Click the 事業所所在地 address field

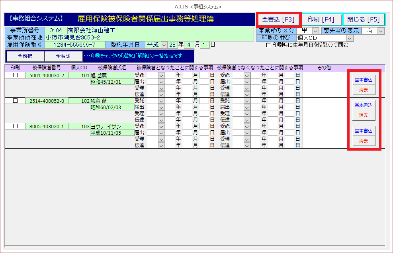point(149,37)
